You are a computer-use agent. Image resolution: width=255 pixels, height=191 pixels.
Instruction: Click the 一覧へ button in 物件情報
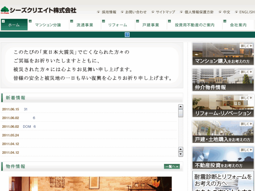pyautogui.click(x=172, y=166)
